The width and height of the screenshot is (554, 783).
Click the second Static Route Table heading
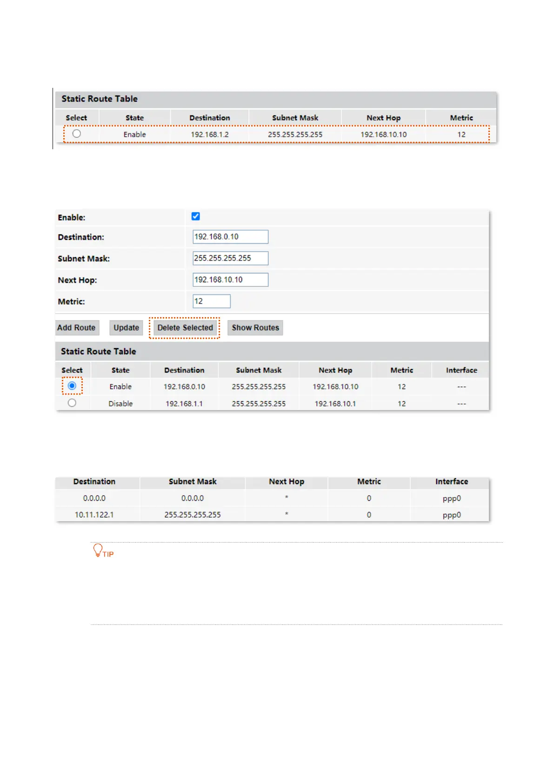coord(99,352)
